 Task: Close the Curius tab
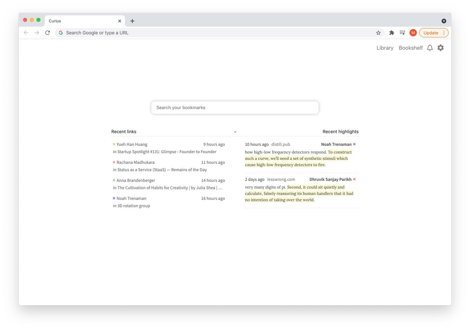coord(119,21)
